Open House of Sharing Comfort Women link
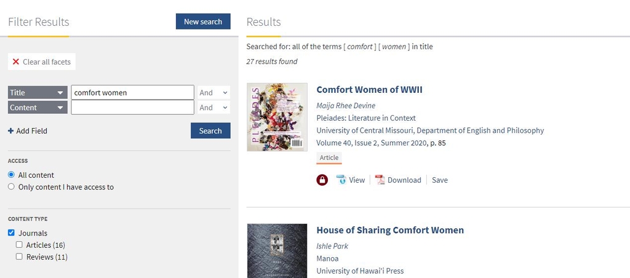The height and width of the screenshot is (278, 630). pyautogui.click(x=389, y=230)
